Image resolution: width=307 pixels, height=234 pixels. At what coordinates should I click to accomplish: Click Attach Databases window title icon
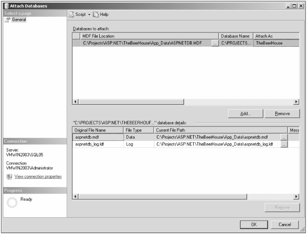coord(6,5)
